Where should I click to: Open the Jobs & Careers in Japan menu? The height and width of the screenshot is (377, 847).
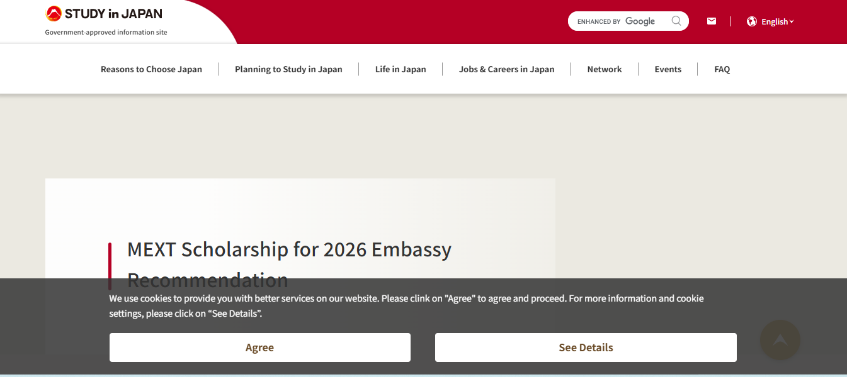(506, 69)
